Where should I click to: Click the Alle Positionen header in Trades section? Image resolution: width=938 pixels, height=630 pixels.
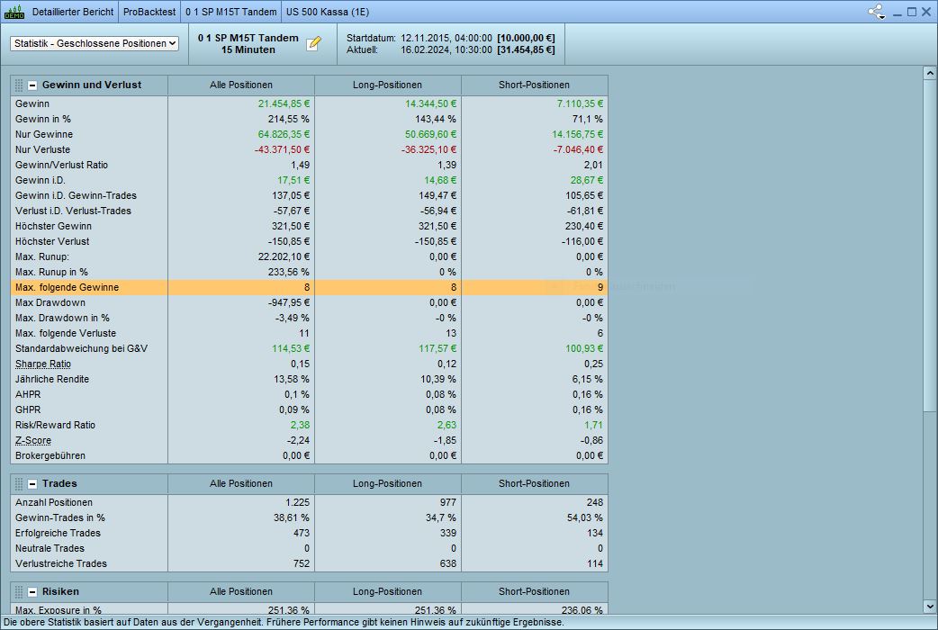(x=241, y=483)
